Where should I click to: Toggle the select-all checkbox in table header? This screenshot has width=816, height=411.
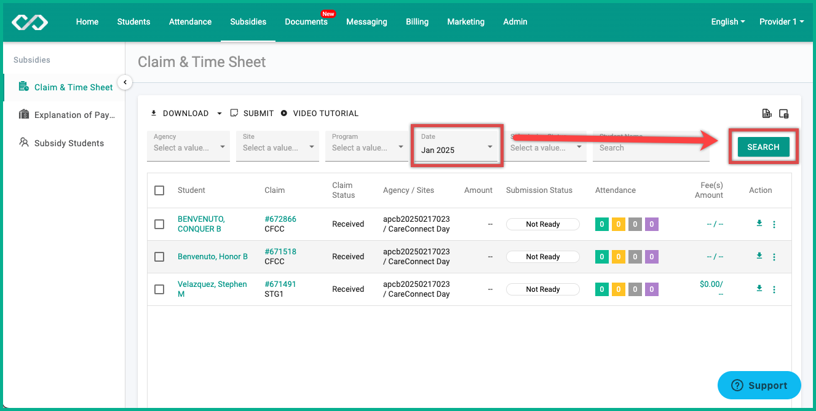click(x=159, y=190)
